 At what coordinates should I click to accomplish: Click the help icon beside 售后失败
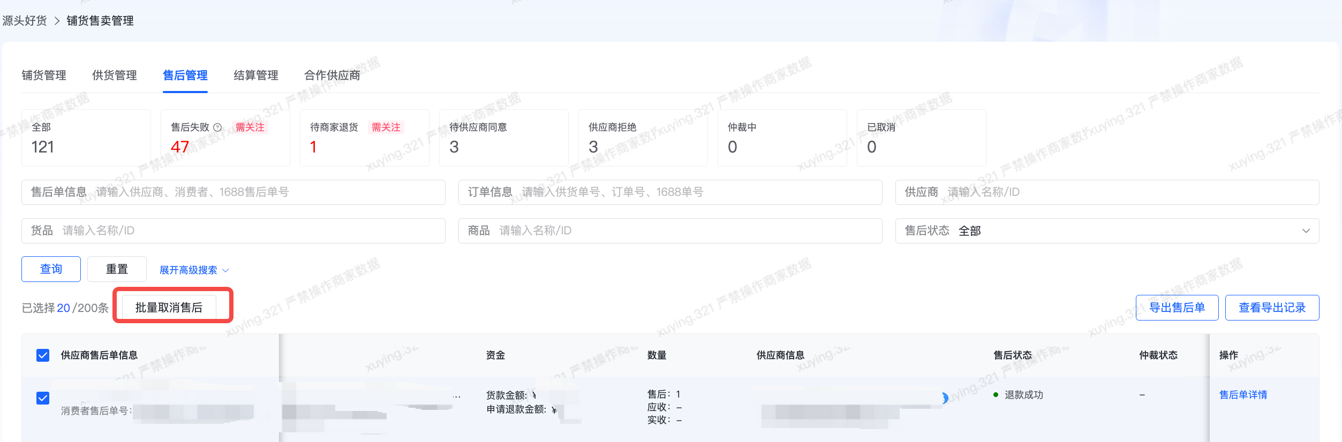point(217,127)
